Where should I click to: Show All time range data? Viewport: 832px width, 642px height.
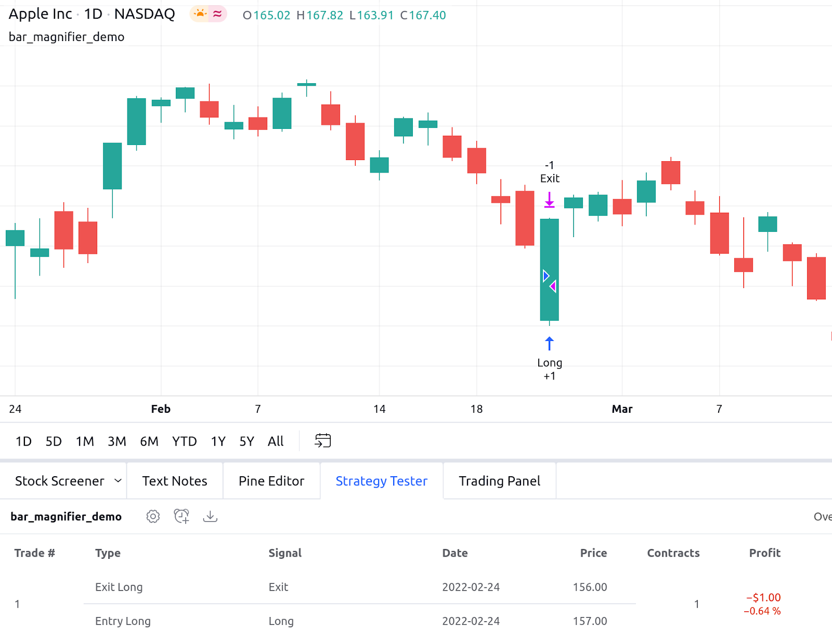(276, 441)
